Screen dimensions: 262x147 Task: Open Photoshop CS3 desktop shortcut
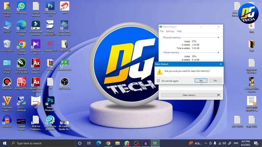(50, 9)
